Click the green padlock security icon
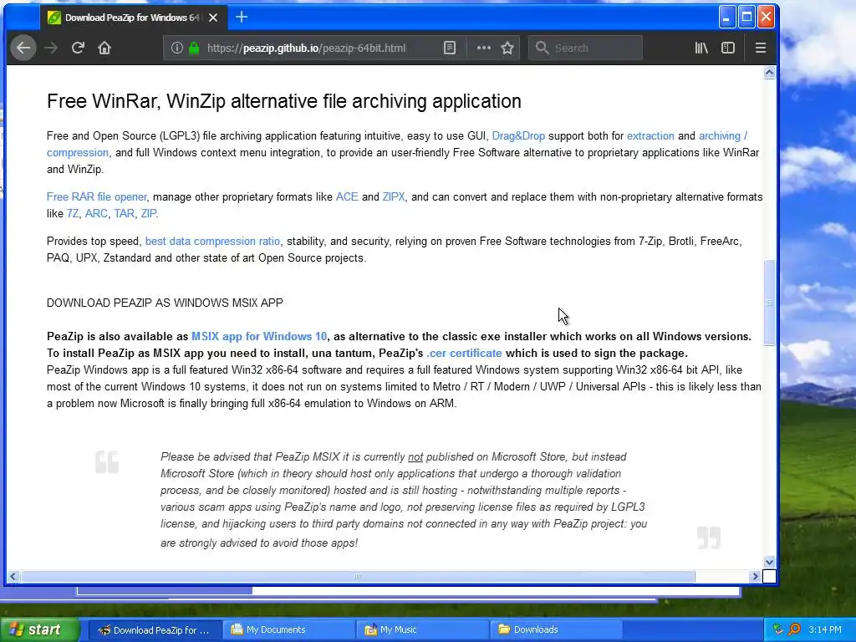Viewport: 856px width, 642px height. pos(194,48)
